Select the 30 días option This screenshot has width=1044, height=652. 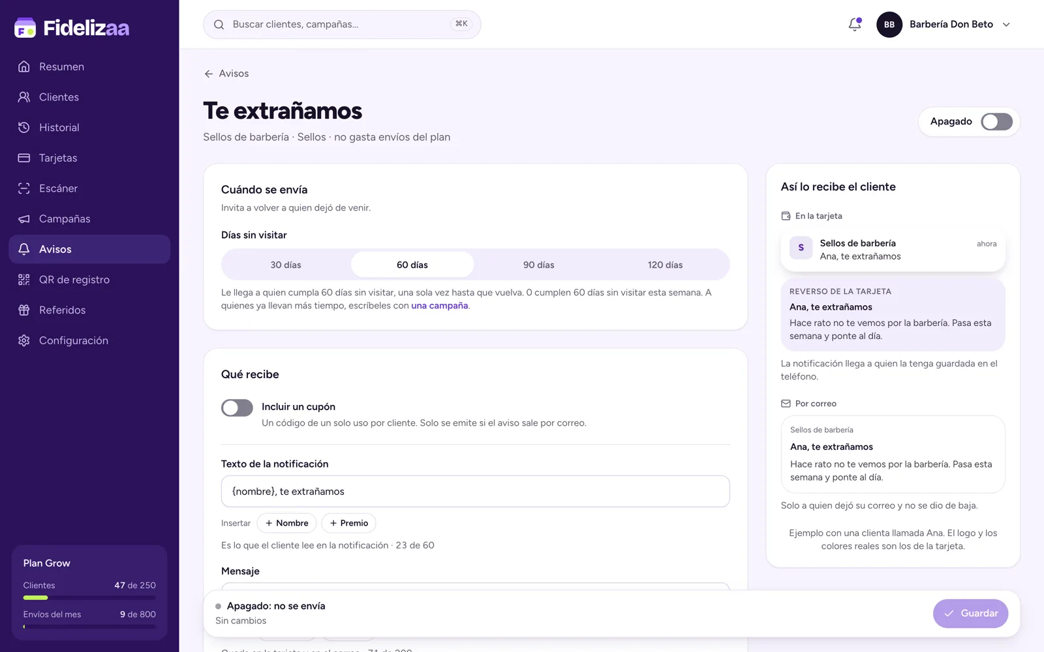(286, 265)
